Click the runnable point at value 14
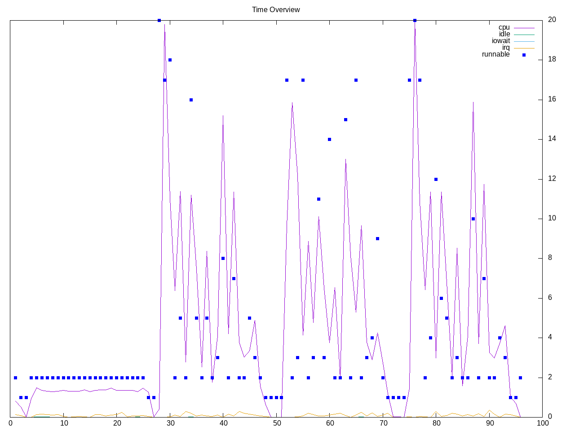575x431 pixels. (329, 139)
